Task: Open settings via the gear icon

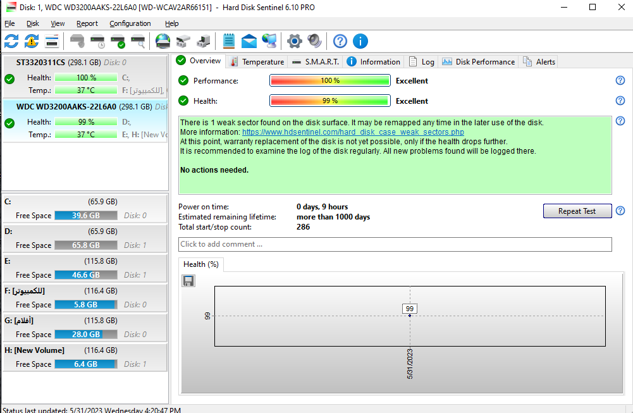Action: click(294, 42)
